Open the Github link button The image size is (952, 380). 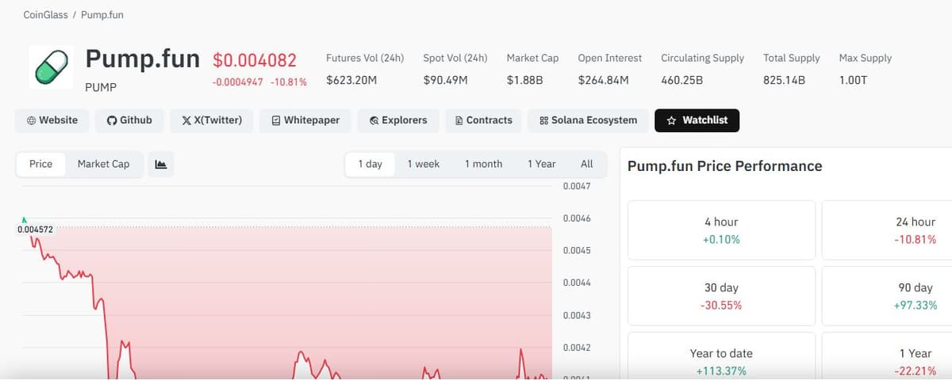tap(129, 120)
